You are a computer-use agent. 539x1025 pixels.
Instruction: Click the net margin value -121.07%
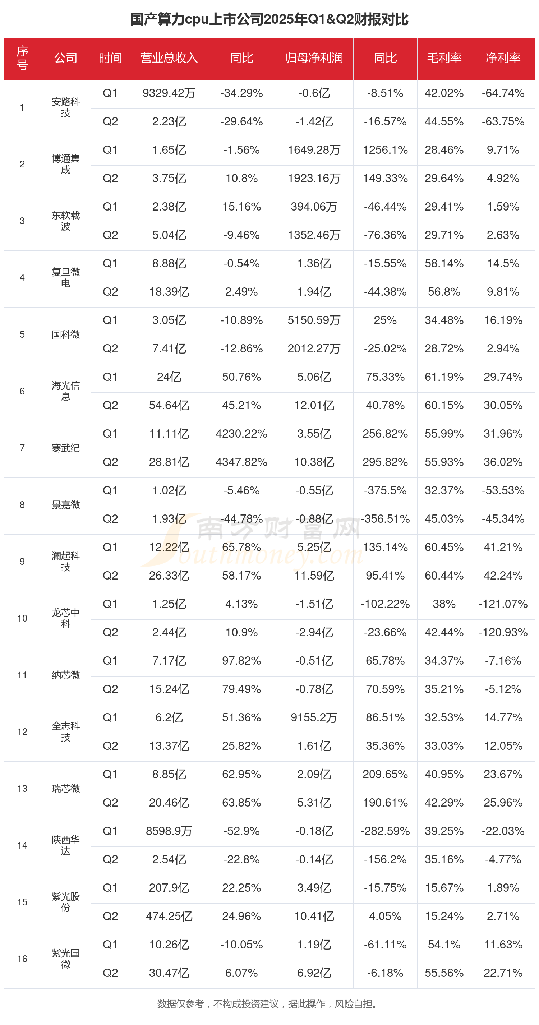pyautogui.click(x=503, y=604)
